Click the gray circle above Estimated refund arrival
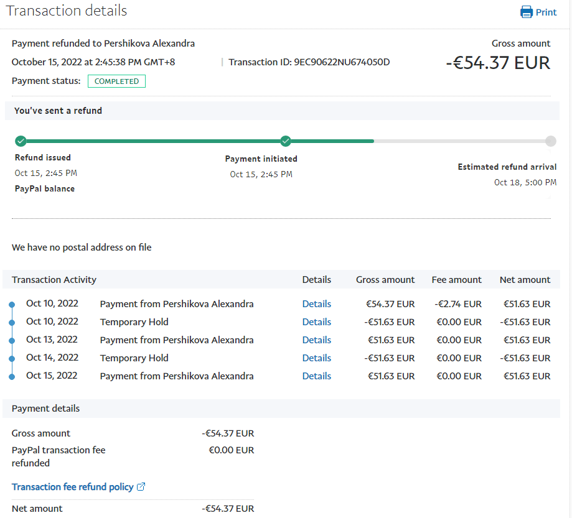The image size is (572, 518). [550, 141]
